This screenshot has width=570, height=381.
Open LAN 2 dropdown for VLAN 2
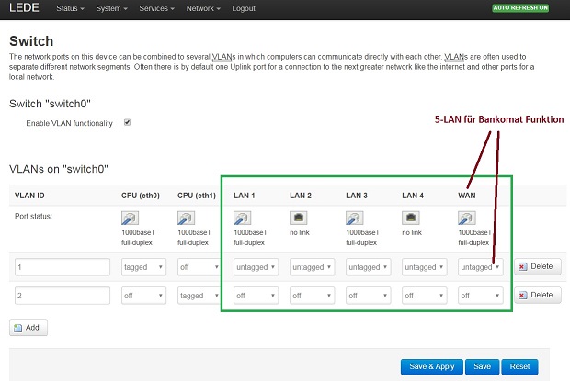pos(312,296)
